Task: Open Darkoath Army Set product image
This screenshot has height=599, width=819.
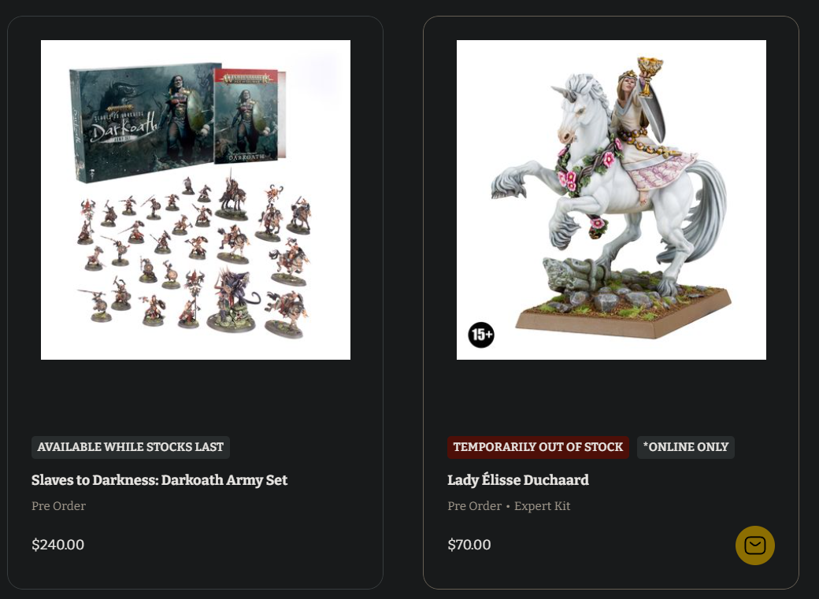Action: pos(195,199)
